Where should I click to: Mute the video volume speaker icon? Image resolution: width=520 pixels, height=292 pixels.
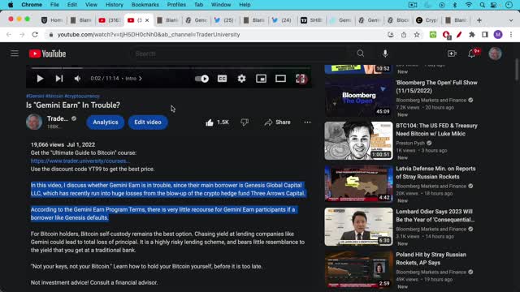pos(78,79)
